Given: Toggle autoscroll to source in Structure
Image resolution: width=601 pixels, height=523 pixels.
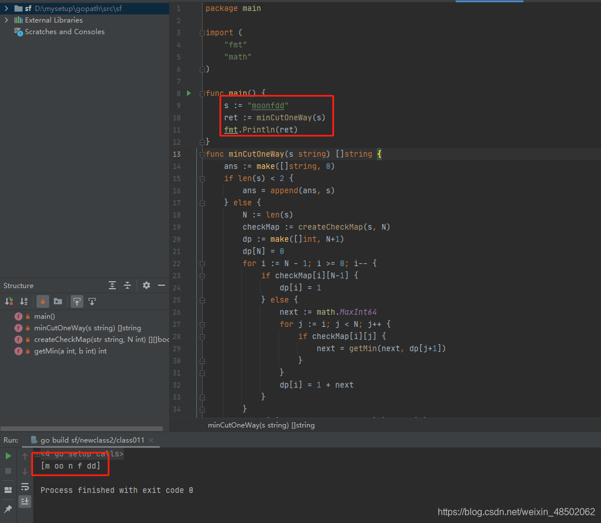Looking at the screenshot, I should 77,301.
